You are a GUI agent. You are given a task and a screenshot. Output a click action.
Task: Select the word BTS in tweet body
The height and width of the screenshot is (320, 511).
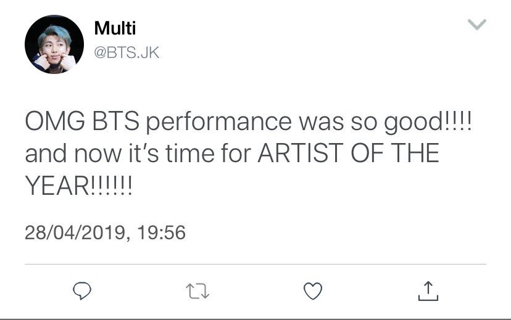[x=116, y=121]
